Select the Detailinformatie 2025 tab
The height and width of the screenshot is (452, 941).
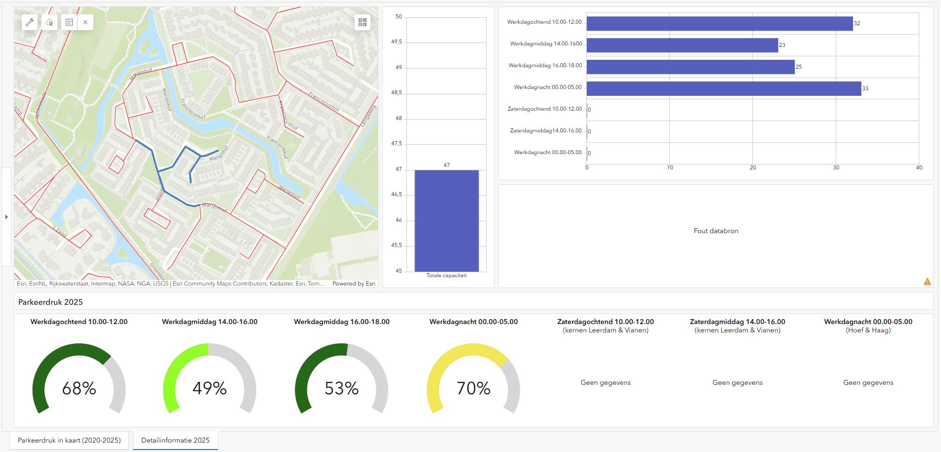(175, 440)
